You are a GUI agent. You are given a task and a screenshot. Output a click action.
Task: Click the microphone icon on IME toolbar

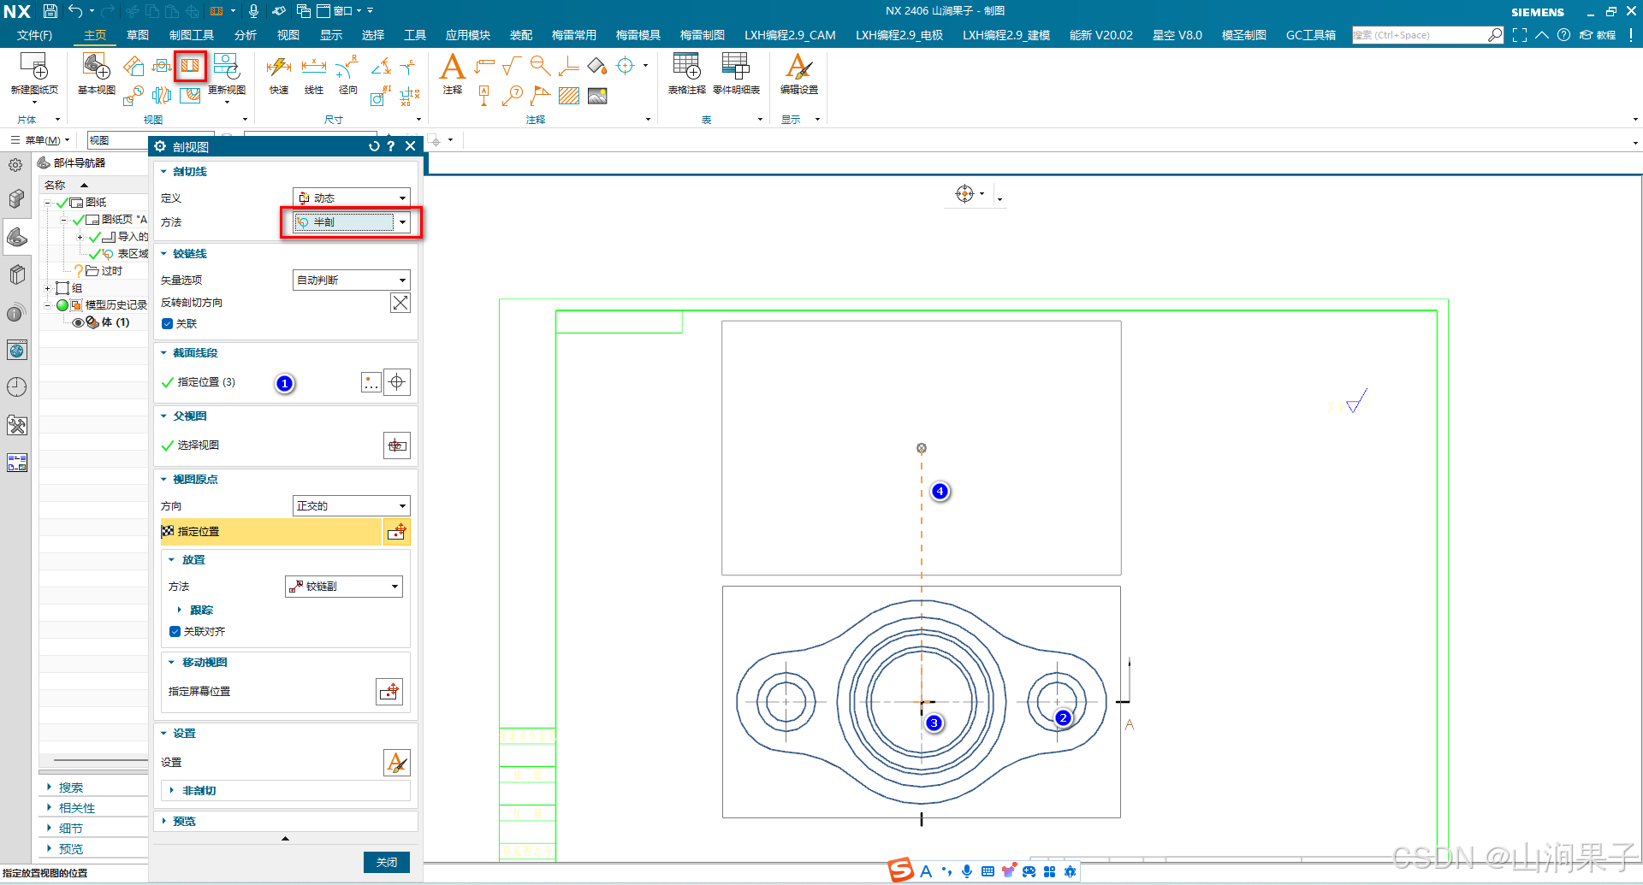[x=966, y=871]
